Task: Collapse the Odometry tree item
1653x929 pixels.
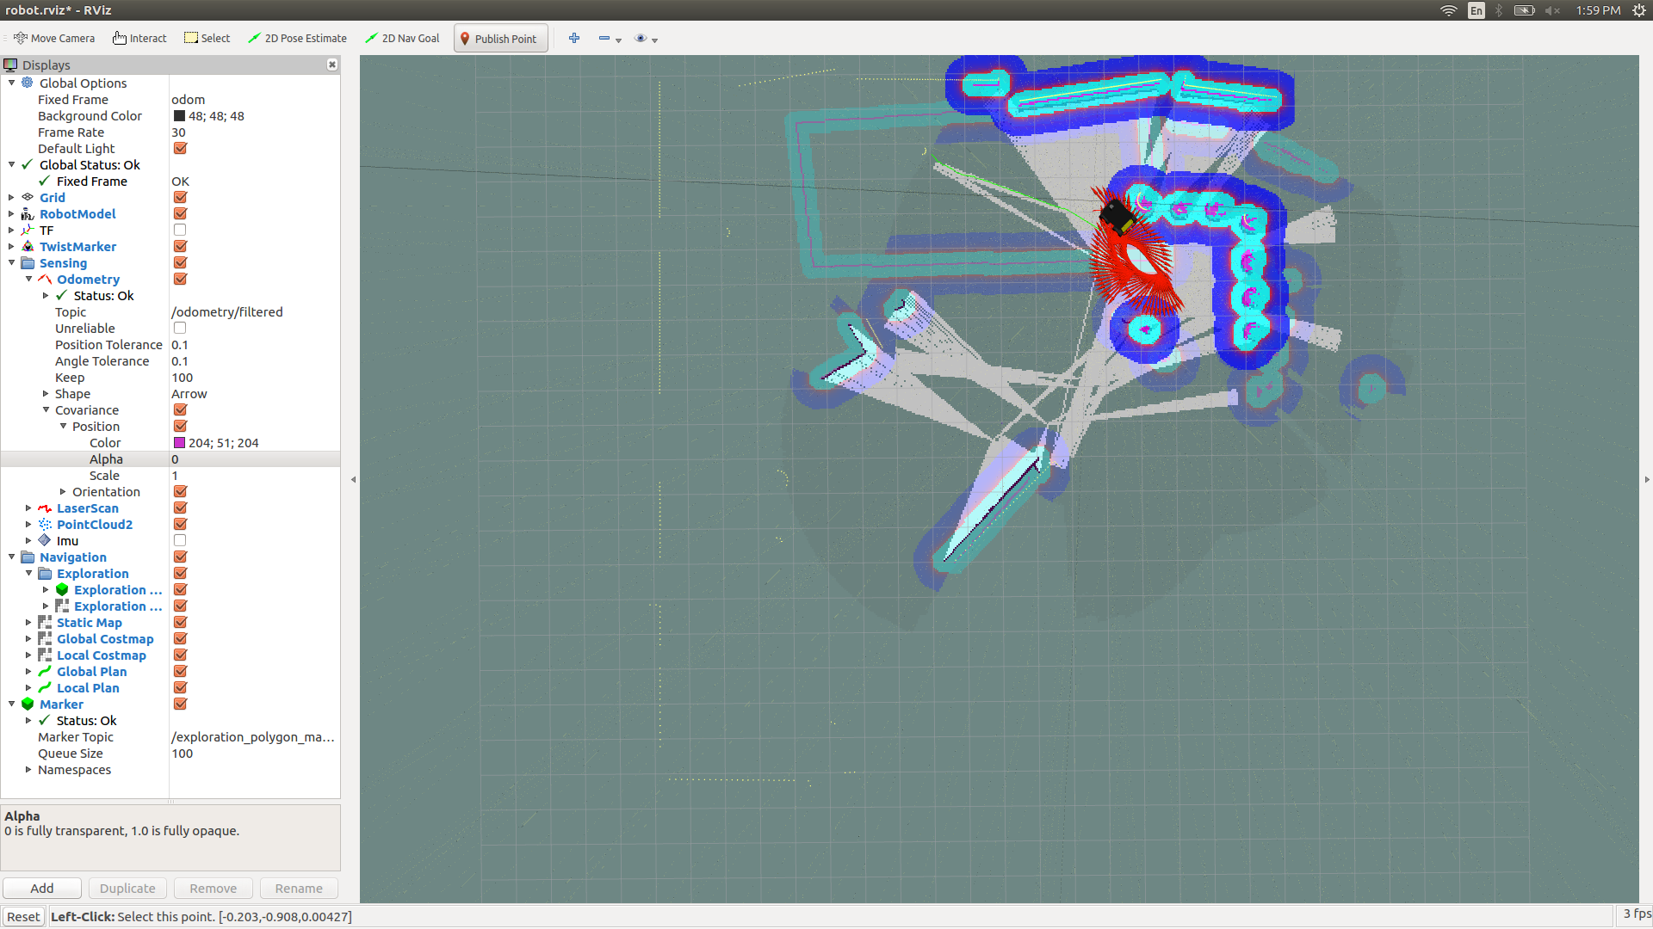Action: click(x=28, y=280)
